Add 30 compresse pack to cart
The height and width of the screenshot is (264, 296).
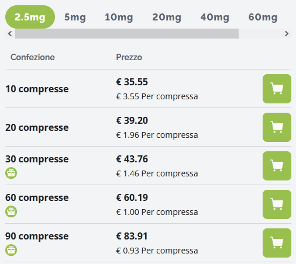click(x=277, y=166)
